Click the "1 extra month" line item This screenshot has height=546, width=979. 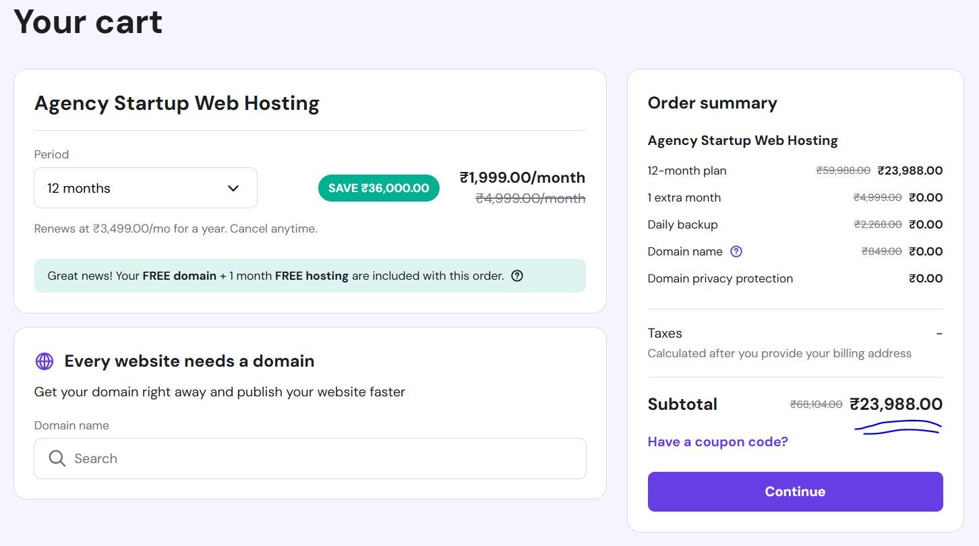coord(684,198)
